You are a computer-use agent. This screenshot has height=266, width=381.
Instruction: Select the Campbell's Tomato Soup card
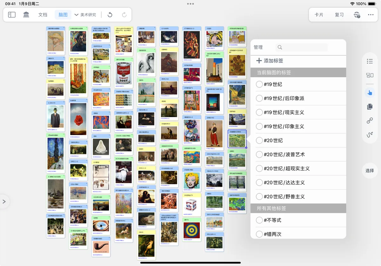pos(124,72)
